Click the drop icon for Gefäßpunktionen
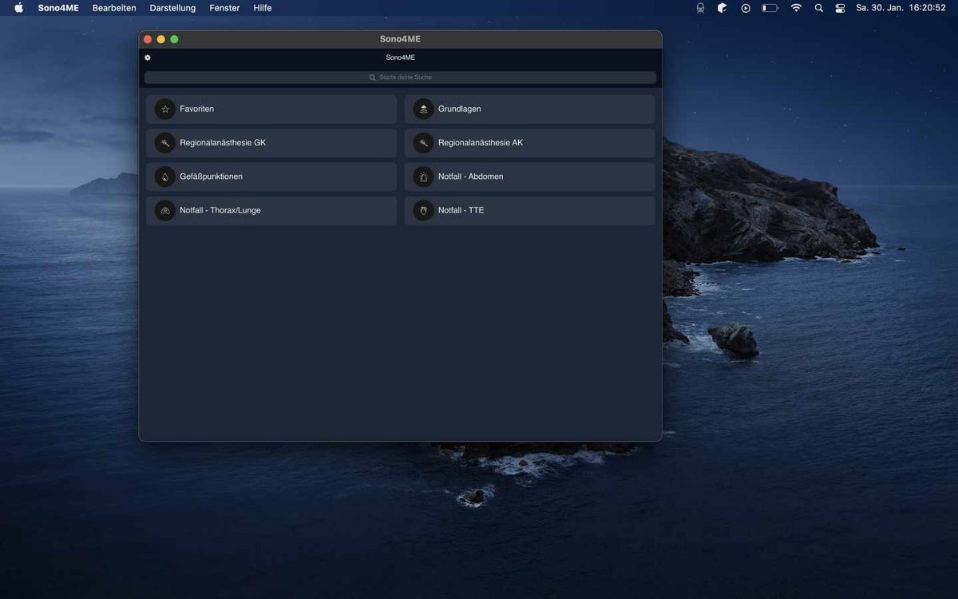The width and height of the screenshot is (958, 599). point(165,177)
